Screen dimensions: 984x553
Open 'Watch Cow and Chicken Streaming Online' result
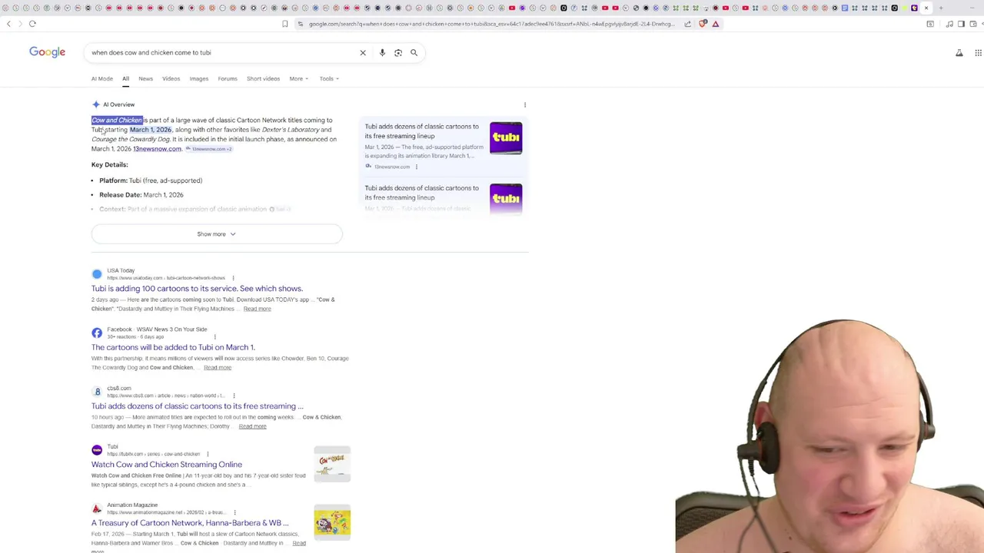point(166,464)
